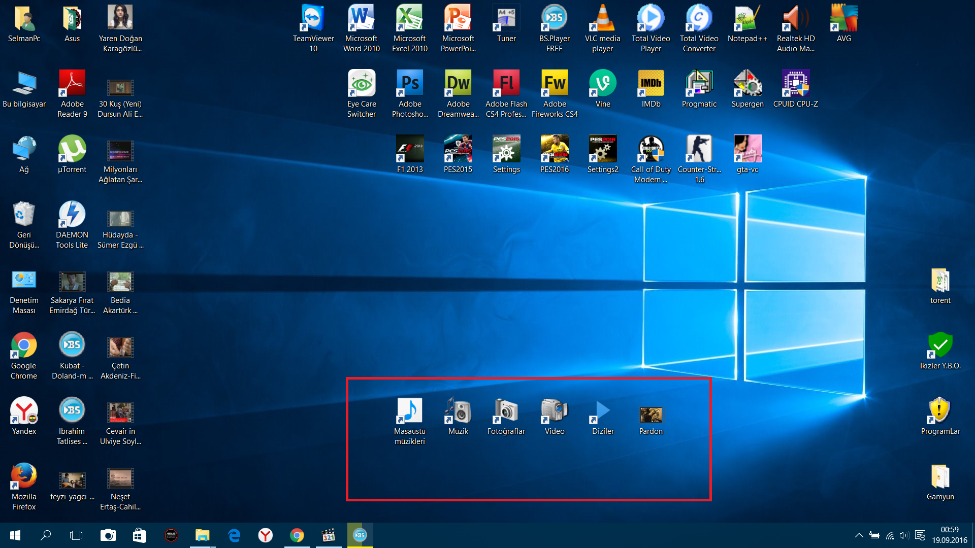Open the Notepad++ shortcut
The height and width of the screenshot is (548, 975).
point(747,23)
